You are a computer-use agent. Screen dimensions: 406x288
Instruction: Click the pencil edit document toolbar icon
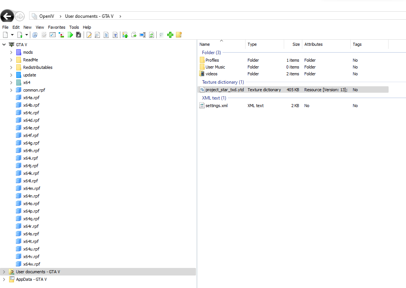point(89,35)
